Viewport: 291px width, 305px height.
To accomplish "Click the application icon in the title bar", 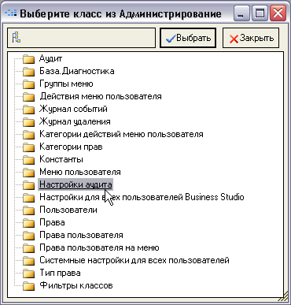I will (x=11, y=13).
